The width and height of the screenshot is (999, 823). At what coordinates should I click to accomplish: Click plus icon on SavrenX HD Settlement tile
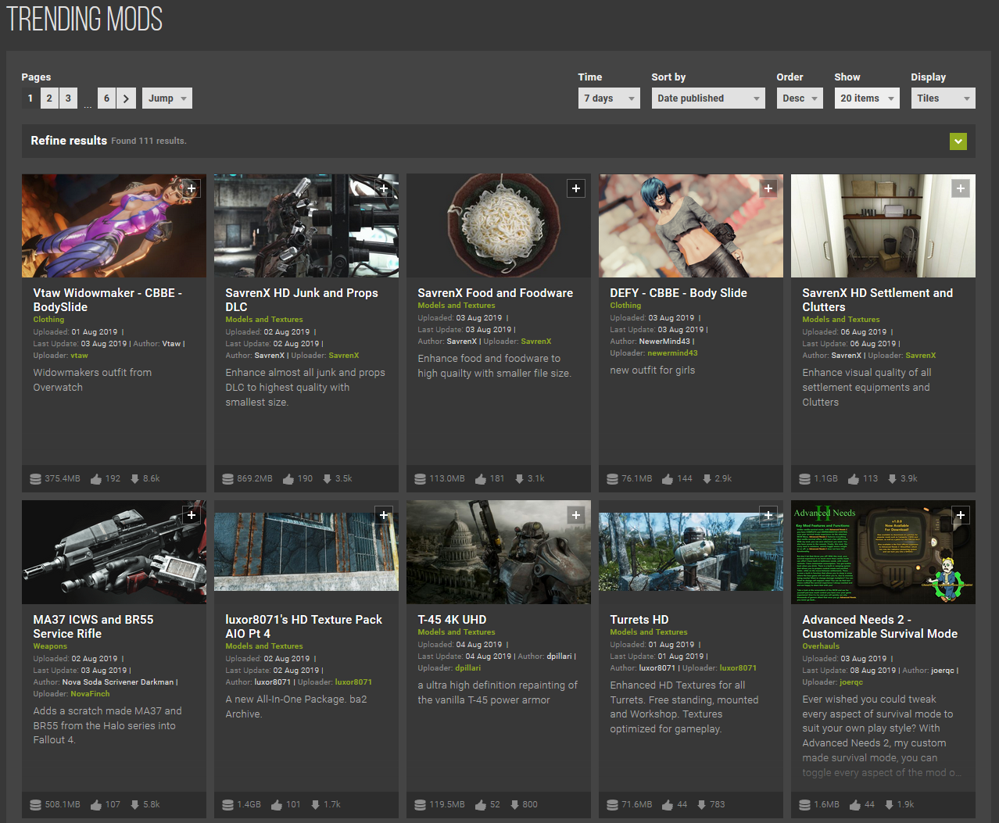(x=961, y=188)
